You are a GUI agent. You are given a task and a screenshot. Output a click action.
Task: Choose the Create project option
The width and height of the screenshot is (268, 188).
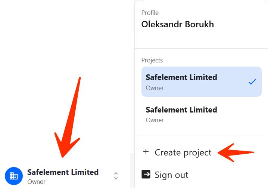[x=183, y=152]
